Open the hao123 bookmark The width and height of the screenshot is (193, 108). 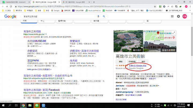pyautogui.click(x=155, y=10)
